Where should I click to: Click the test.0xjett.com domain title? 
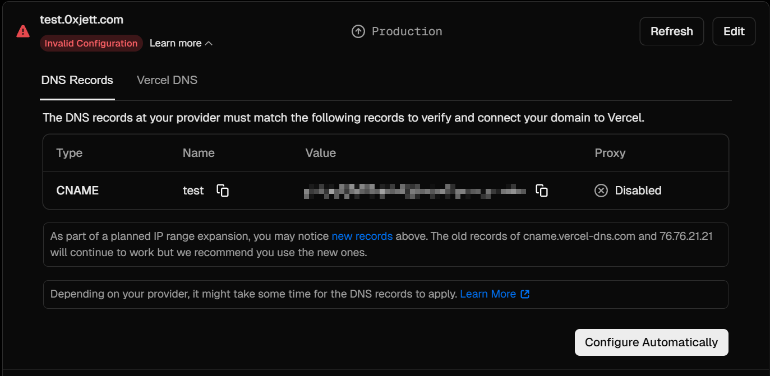pyautogui.click(x=81, y=20)
